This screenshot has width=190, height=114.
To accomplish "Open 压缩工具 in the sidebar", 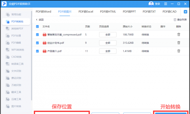I will pos(13,99).
